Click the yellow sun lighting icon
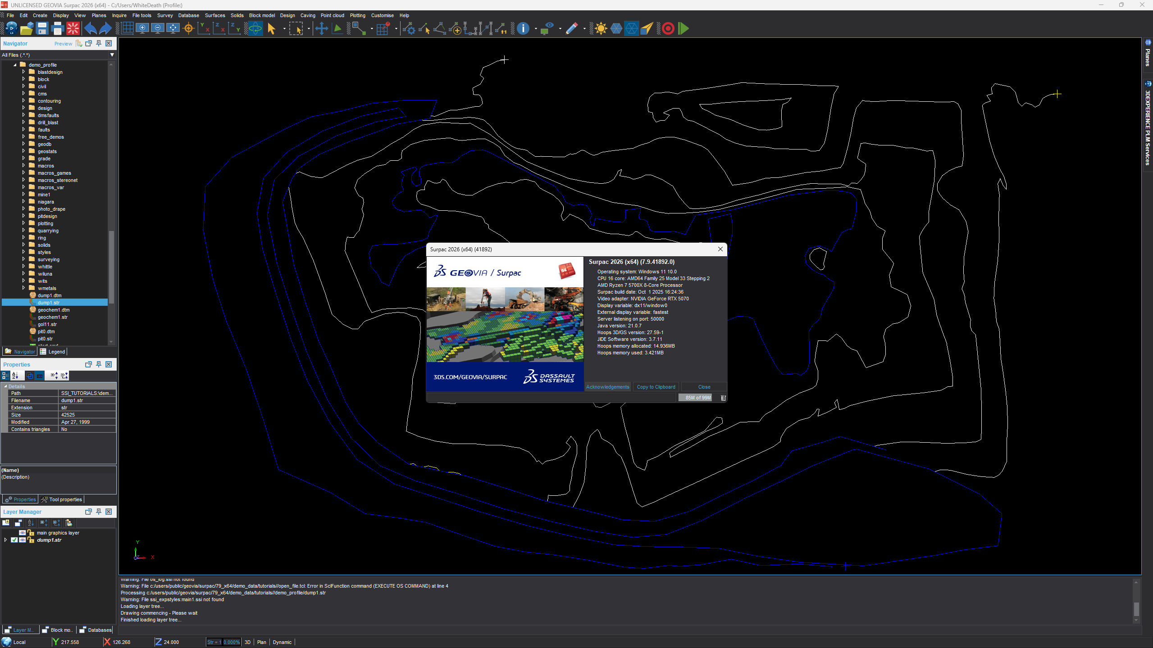Image resolution: width=1153 pixels, height=648 pixels. [601, 28]
